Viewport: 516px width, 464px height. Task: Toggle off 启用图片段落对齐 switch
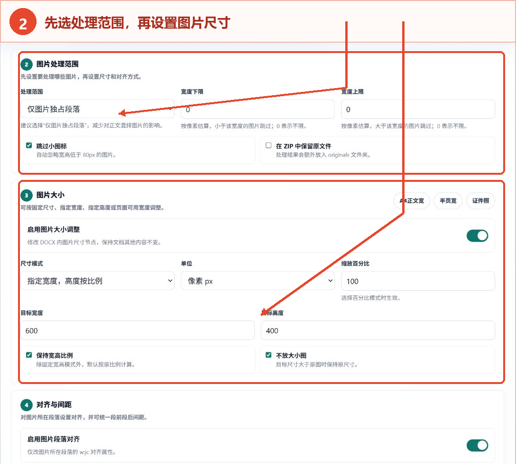pyautogui.click(x=477, y=445)
